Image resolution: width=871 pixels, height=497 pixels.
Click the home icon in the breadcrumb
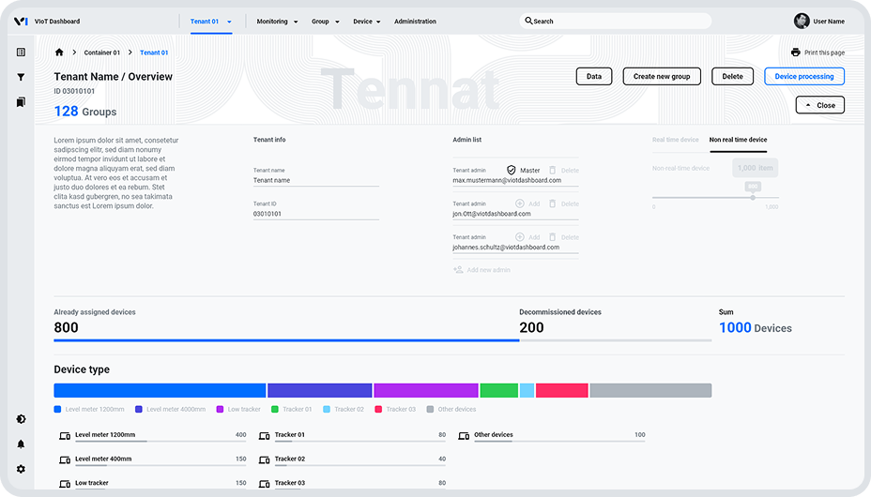coord(59,53)
